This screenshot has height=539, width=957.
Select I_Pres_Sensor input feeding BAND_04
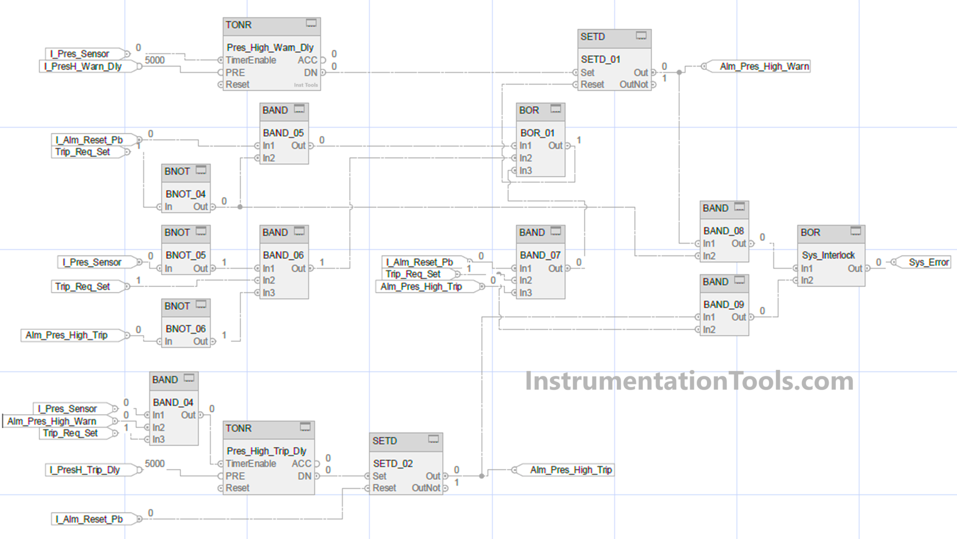click(x=75, y=409)
